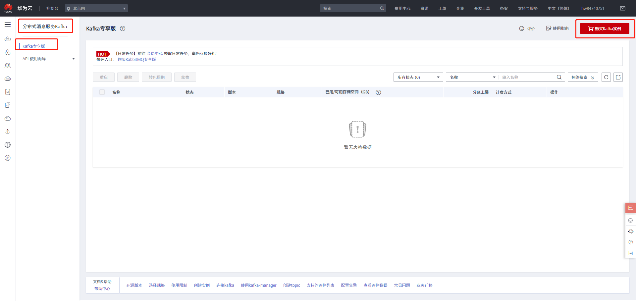636x301 pixels.
Task: Open the cloud icon directly below the hamburger menu
Action: click(x=8, y=39)
